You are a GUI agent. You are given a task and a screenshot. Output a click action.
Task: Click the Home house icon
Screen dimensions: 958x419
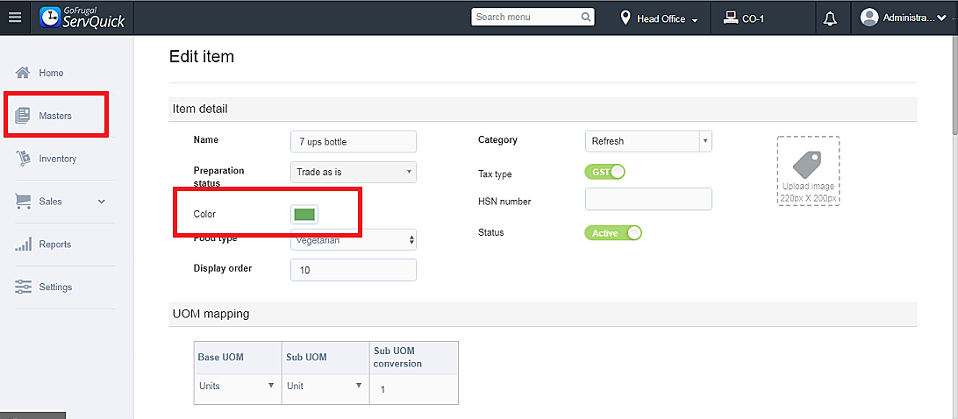coord(24,73)
